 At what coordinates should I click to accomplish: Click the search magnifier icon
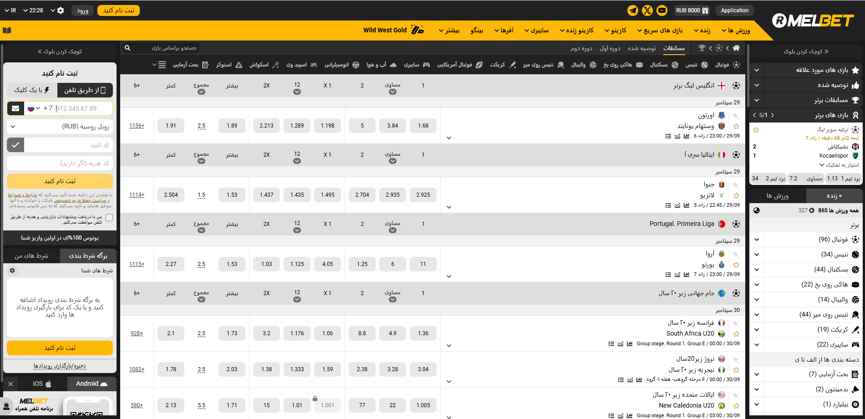tap(127, 48)
